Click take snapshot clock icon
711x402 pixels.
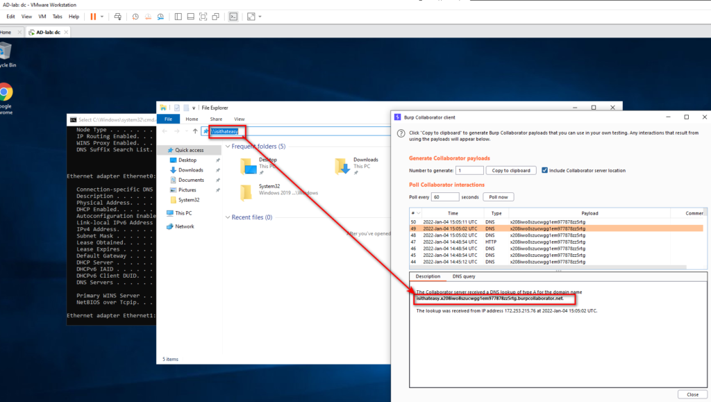pyautogui.click(x=135, y=17)
